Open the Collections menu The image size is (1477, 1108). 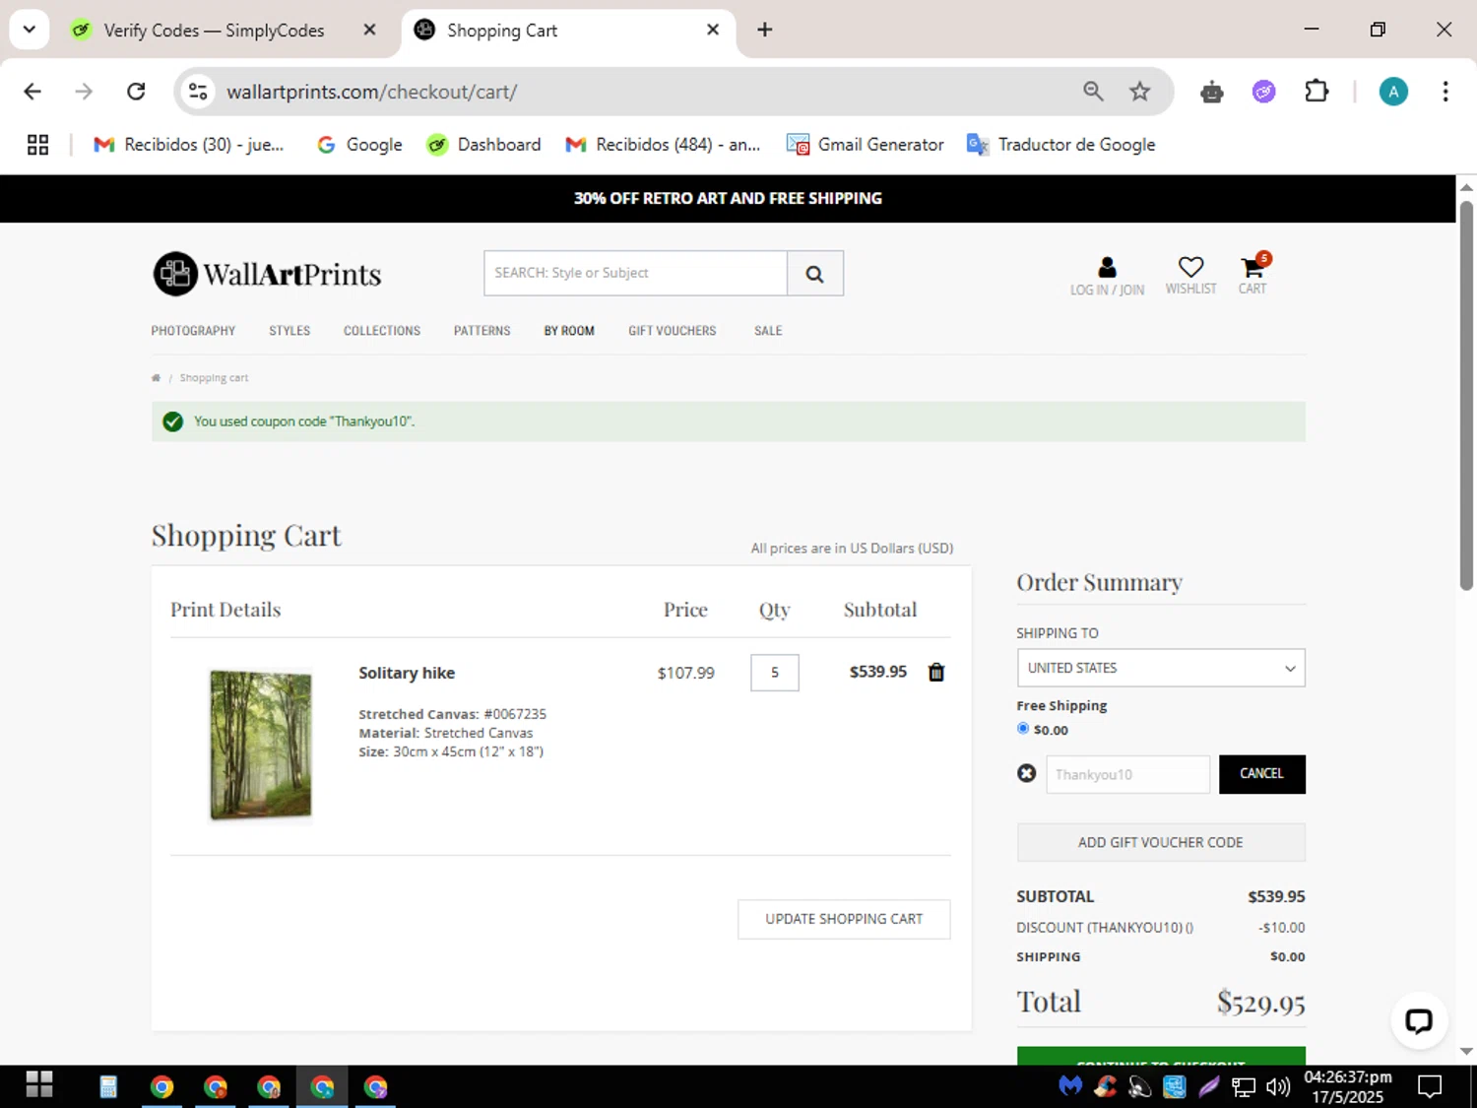pos(382,331)
